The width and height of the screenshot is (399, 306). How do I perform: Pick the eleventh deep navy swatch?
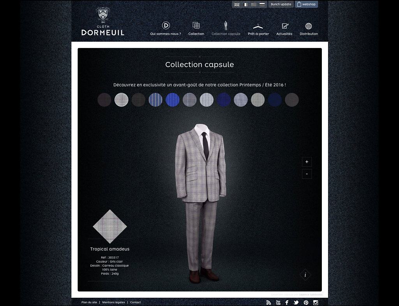(x=275, y=100)
